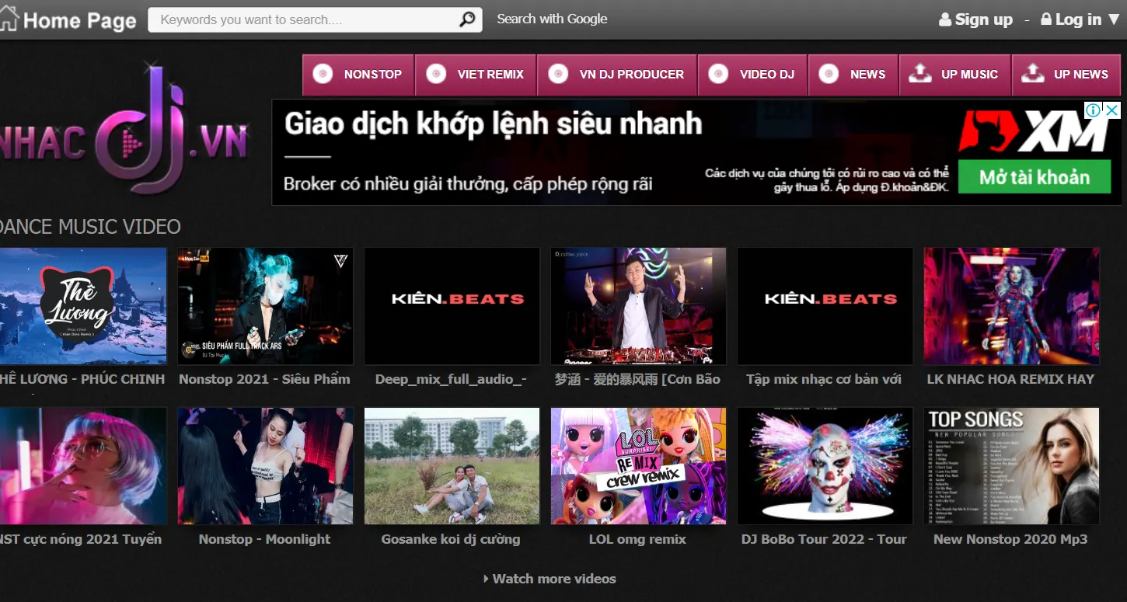The height and width of the screenshot is (602, 1127).
Task: Click the 'Nonstop - Moonlight' title
Action: pos(264,539)
